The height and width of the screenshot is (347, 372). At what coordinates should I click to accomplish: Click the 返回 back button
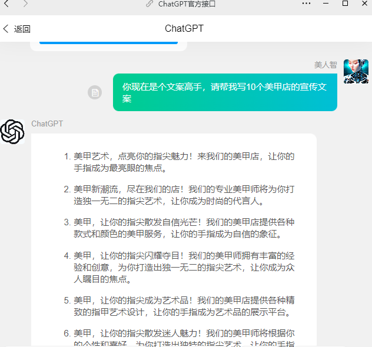[16, 29]
